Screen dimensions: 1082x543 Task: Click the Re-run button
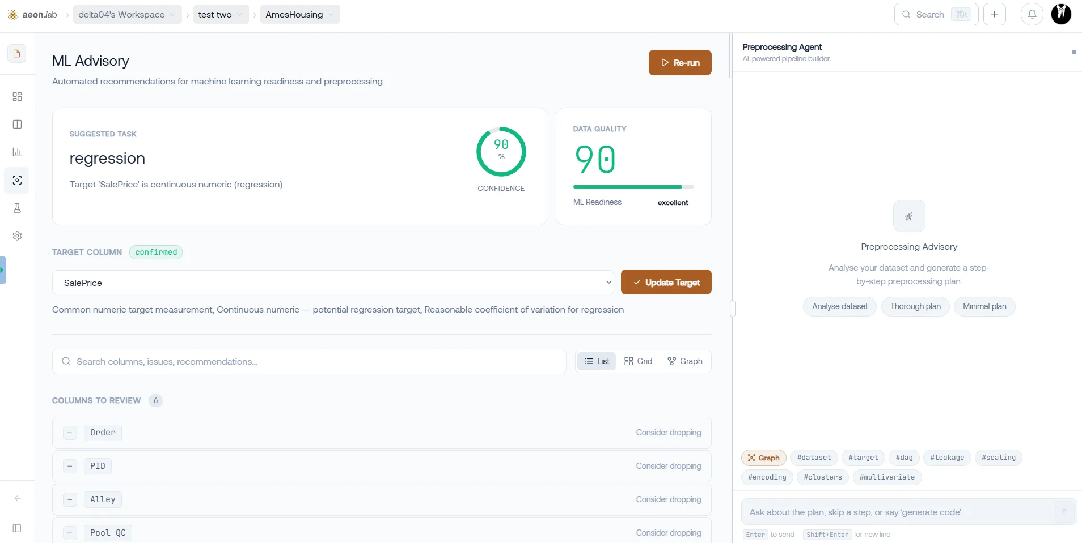[680, 63]
